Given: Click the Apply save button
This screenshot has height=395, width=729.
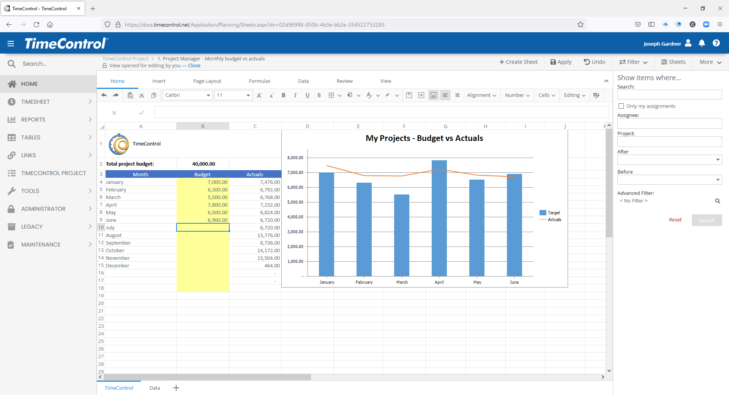Looking at the screenshot, I should (x=561, y=62).
